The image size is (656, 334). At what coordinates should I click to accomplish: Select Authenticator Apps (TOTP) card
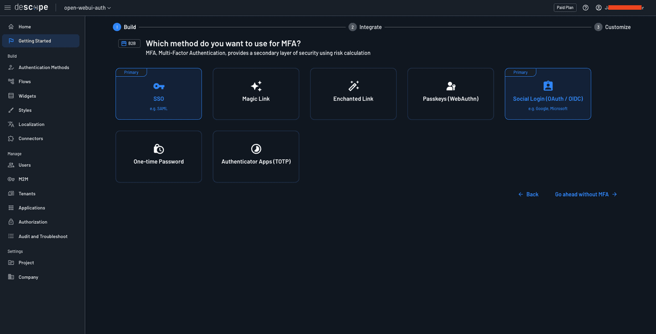[256, 156]
